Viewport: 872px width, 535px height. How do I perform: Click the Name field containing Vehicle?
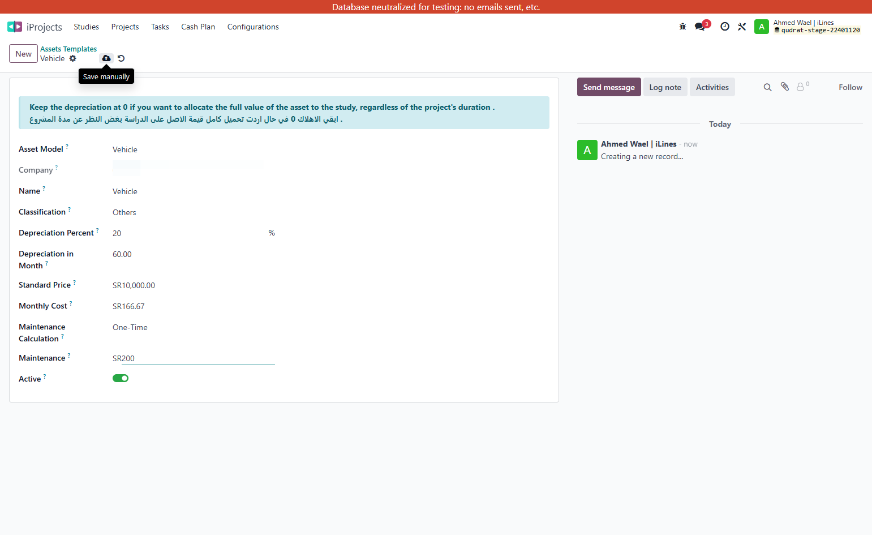(194, 191)
